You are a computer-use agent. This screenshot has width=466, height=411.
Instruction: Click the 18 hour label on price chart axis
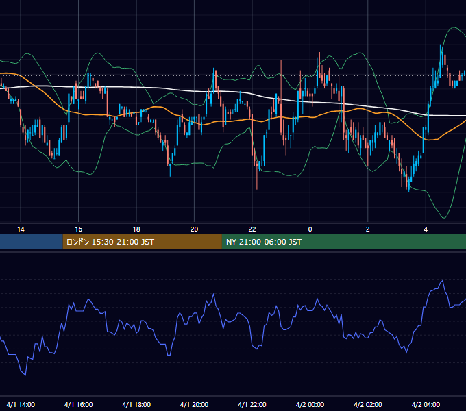tap(136, 229)
